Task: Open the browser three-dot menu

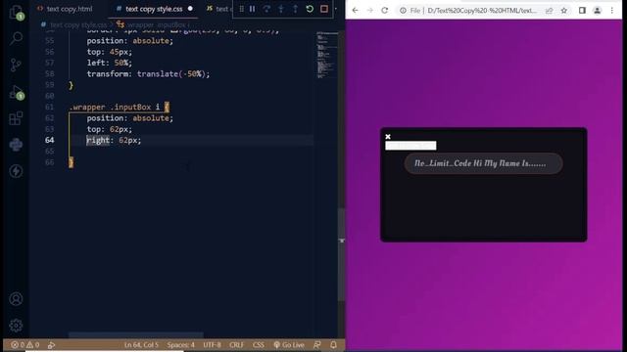Action: pyautogui.click(x=611, y=11)
